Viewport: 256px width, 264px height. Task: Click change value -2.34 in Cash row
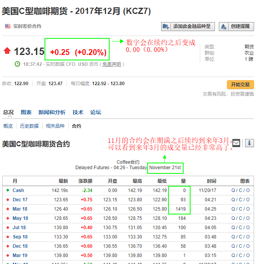pyautogui.click(x=87, y=190)
